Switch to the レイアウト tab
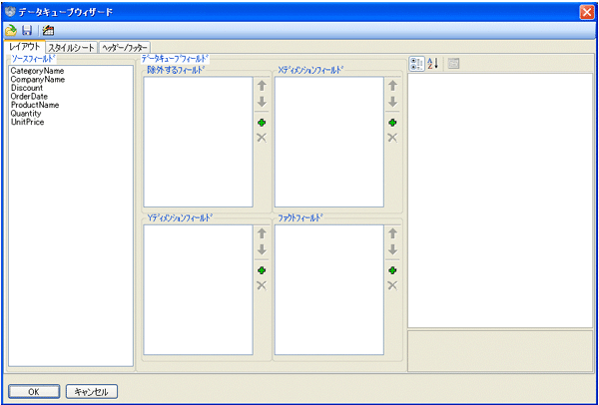The image size is (599, 405). tap(24, 47)
